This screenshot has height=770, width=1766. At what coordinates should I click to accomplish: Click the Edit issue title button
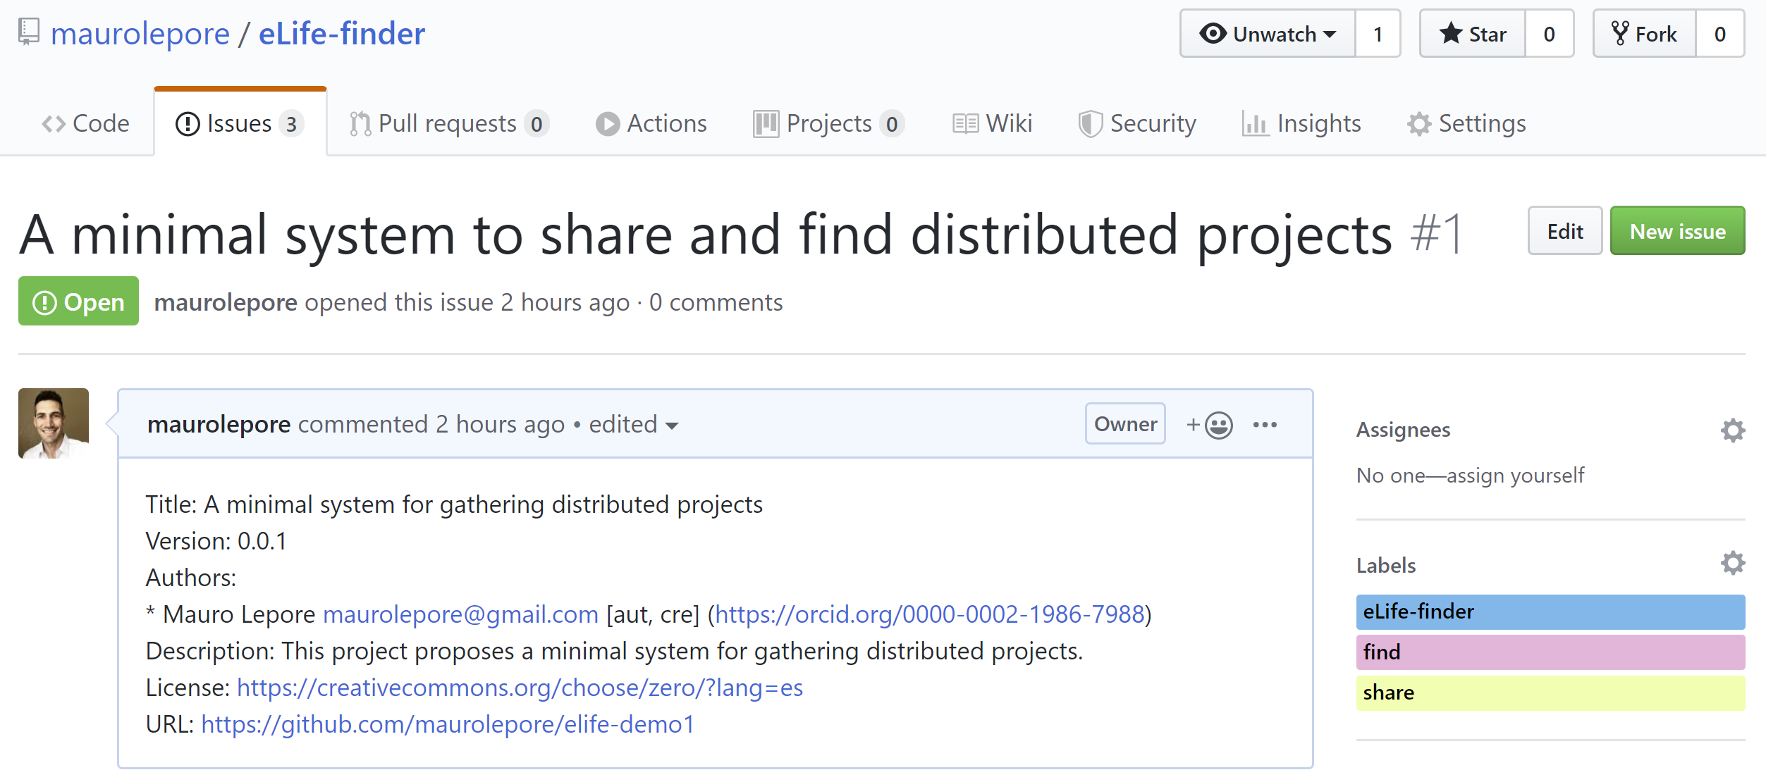(1565, 231)
